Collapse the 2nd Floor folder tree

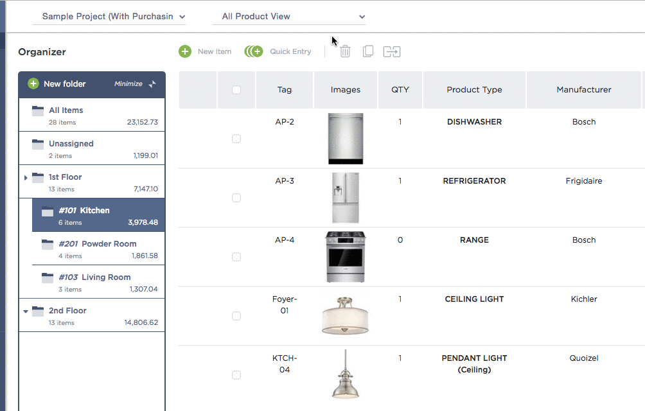pyautogui.click(x=26, y=310)
